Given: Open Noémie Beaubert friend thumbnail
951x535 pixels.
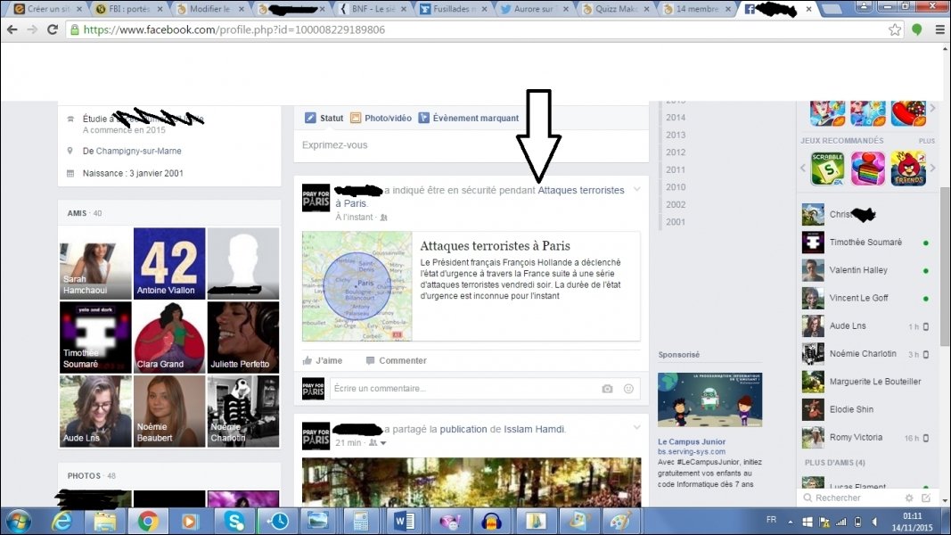Looking at the screenshot, I should tap(169, 411).
